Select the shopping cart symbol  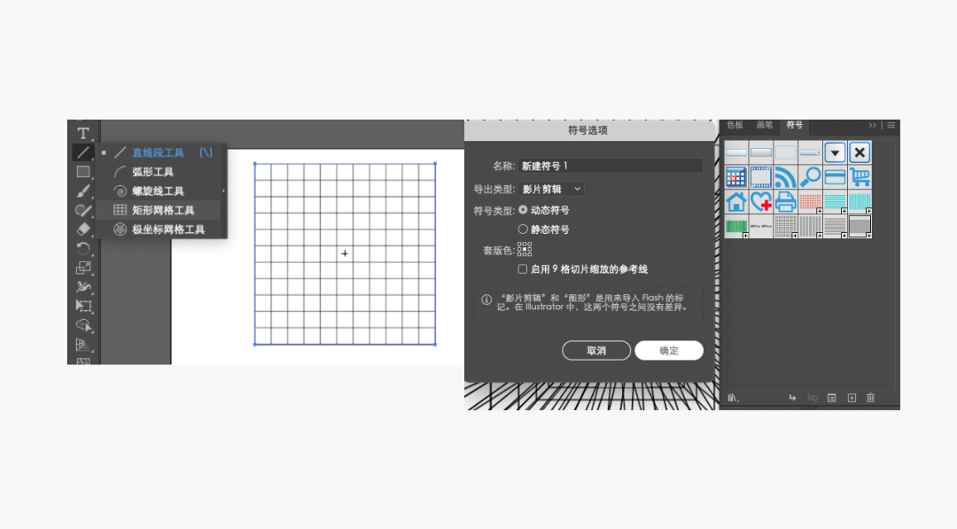point(860,177)
